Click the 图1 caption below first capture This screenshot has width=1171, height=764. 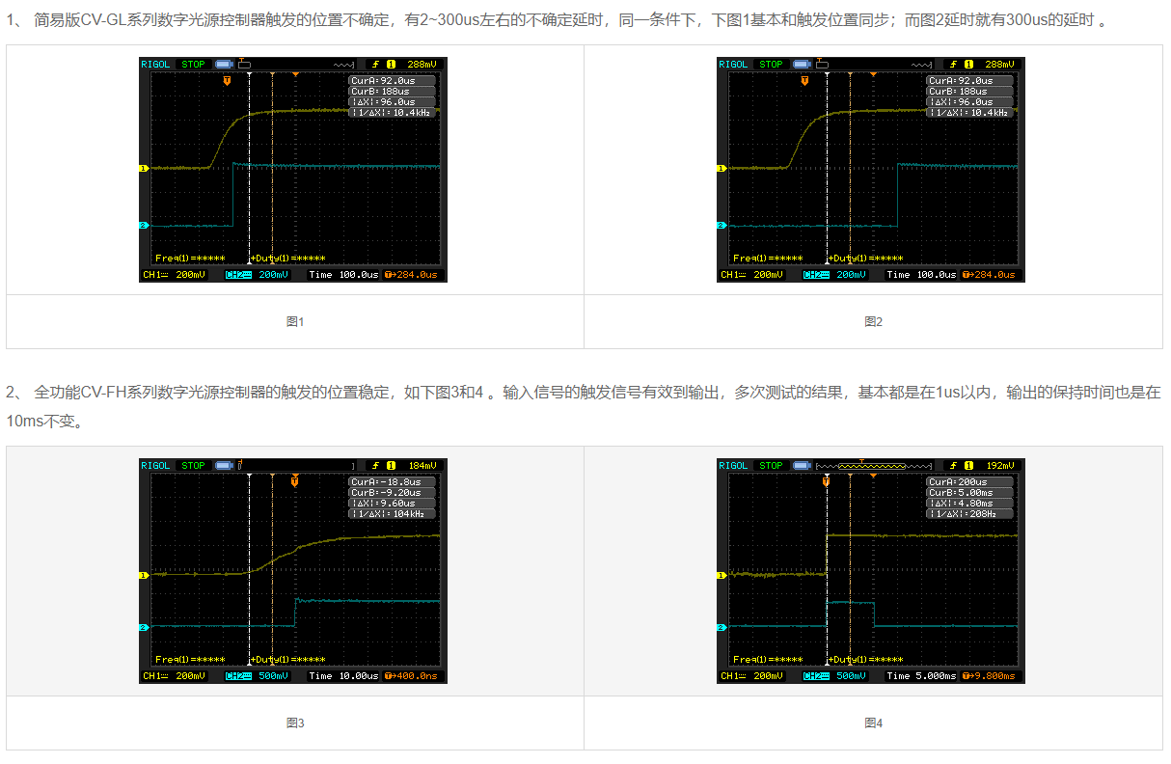click(x=295, y=322)
